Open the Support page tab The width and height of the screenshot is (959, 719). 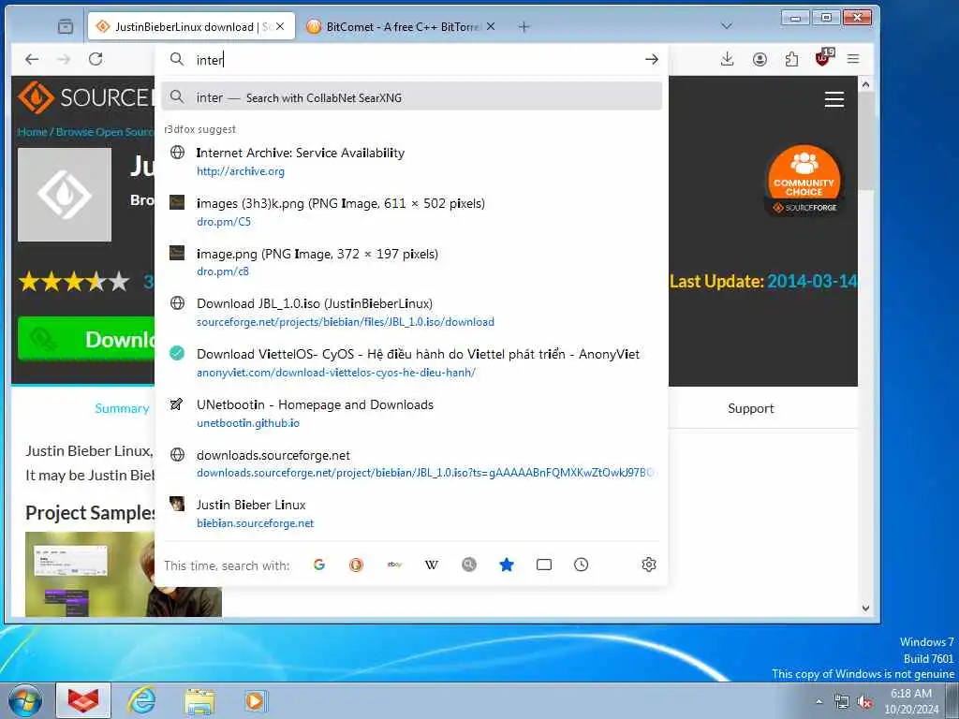click(x=750, y=408)
